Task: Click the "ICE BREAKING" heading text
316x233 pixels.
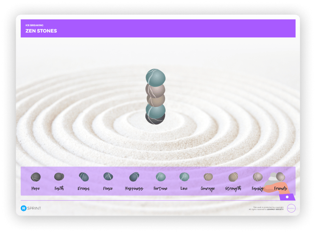Action: 34,25
